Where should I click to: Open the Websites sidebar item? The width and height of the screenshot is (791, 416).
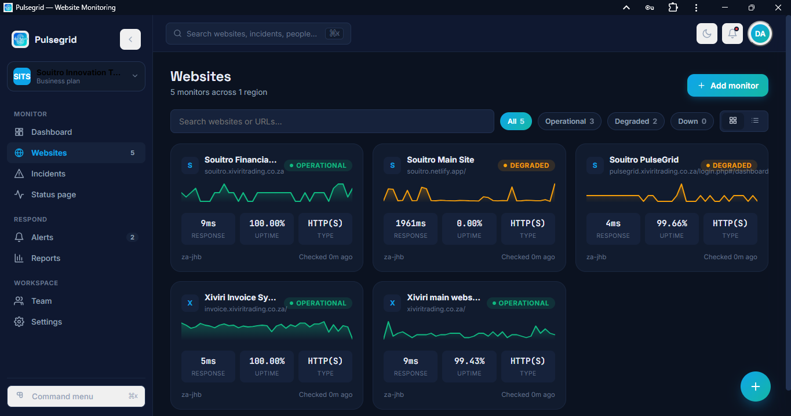(x=76, y=153)
